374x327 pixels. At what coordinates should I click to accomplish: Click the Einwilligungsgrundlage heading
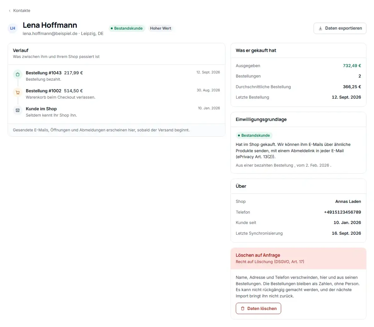click(x=261, y=119)
